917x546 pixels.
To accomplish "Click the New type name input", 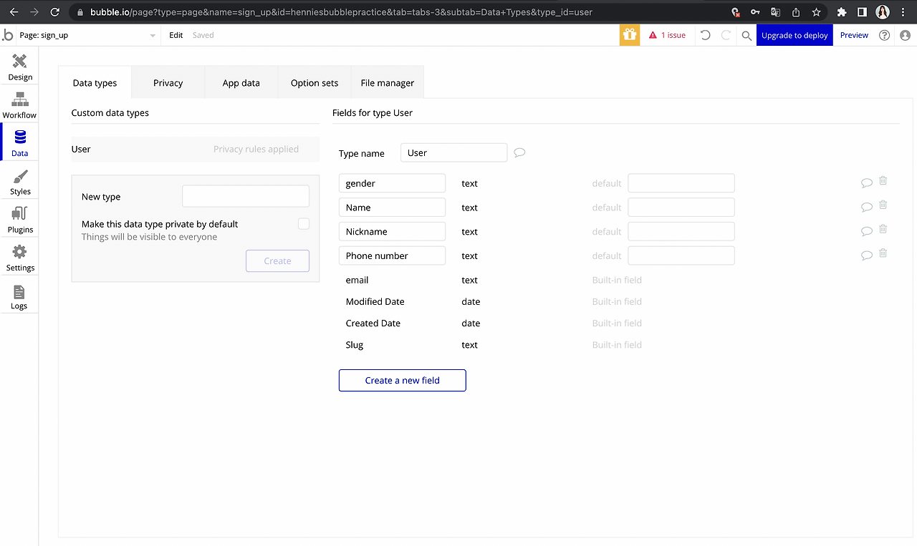I will [246, 196].
